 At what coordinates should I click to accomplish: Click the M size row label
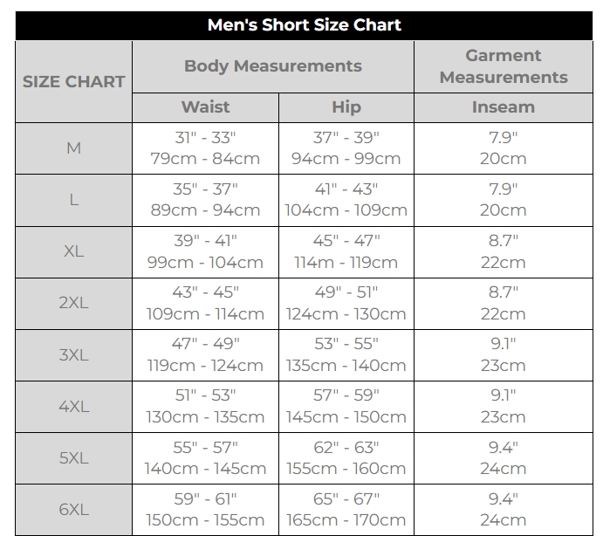[x=74, y=148]
